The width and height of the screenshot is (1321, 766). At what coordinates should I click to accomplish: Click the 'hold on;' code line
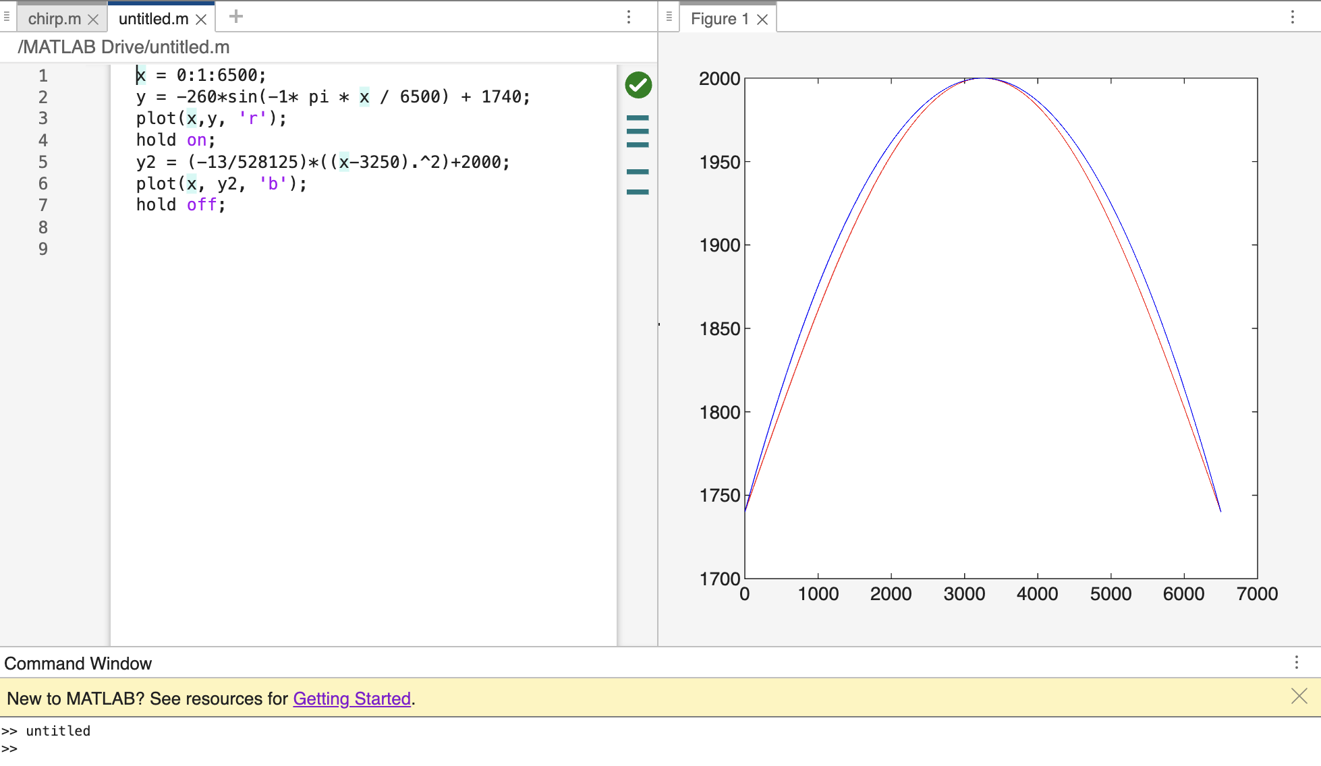click(x=175, y=140)
